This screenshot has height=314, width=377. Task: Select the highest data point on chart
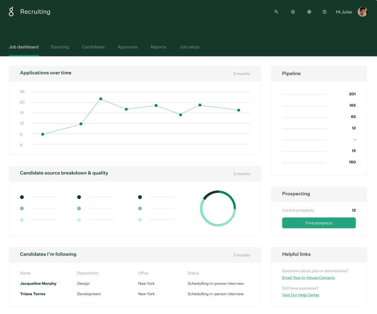tap(101, 99)
